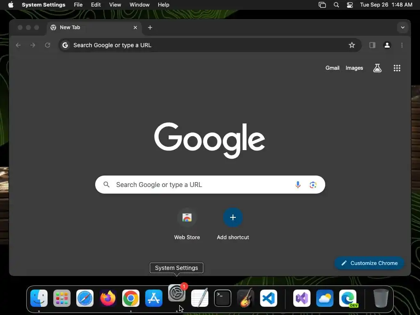
Task: Open System Settings in the Dock
Action: [177, 293]
